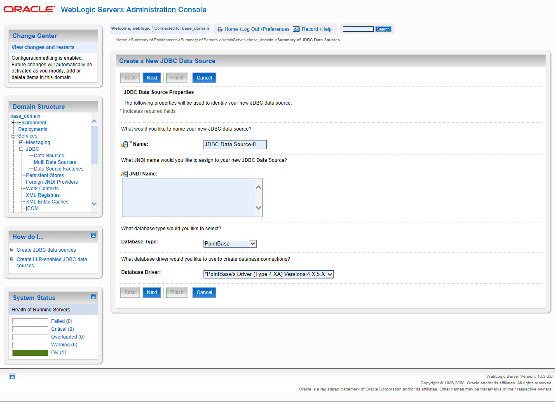Open jCOM tree item
The width and height of the screenshot is (555, 402).
(32, 208)
